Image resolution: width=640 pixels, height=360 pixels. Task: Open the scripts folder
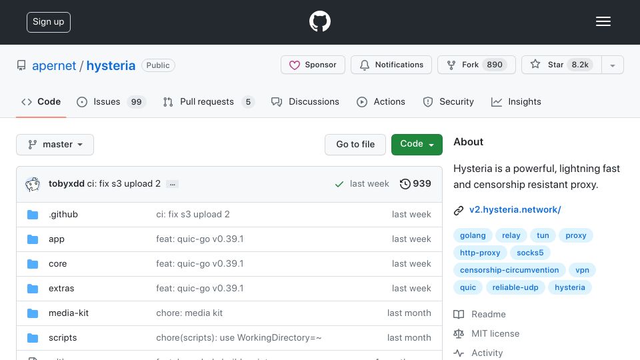point(63,338)
